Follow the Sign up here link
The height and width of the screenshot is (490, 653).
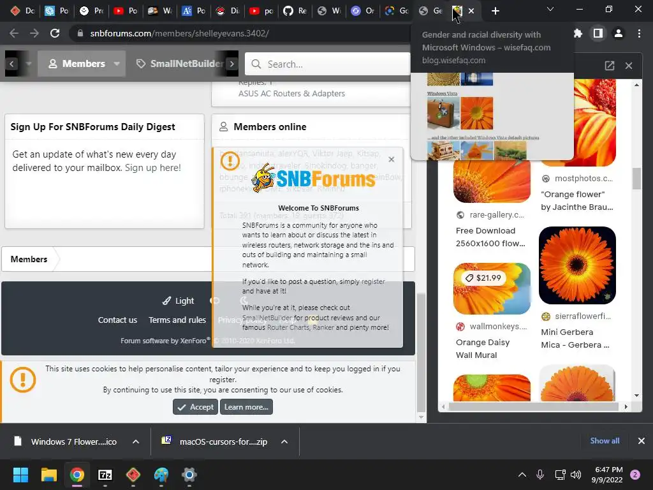tap(153, 168)
